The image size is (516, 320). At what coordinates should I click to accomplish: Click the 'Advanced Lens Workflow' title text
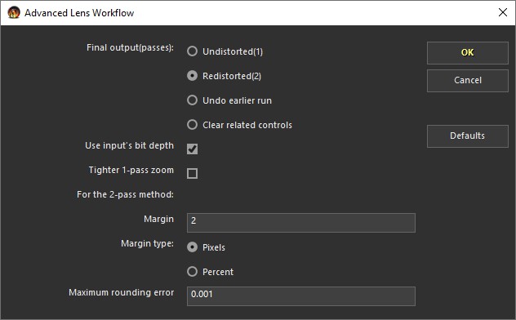pyautogui.click(x=79, y=13)
